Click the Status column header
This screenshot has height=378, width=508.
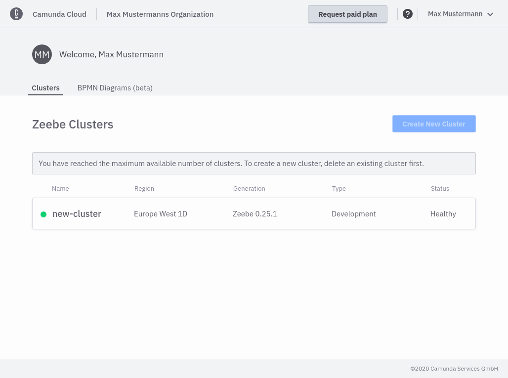click(x=440, y=189)
